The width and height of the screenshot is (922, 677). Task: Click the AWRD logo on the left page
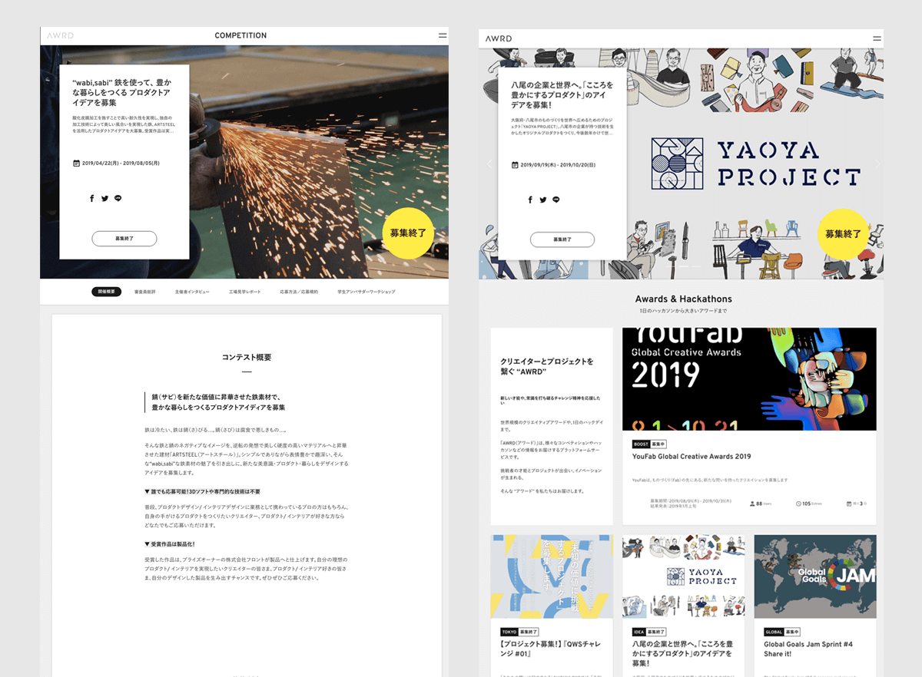(x=59, y=35)
